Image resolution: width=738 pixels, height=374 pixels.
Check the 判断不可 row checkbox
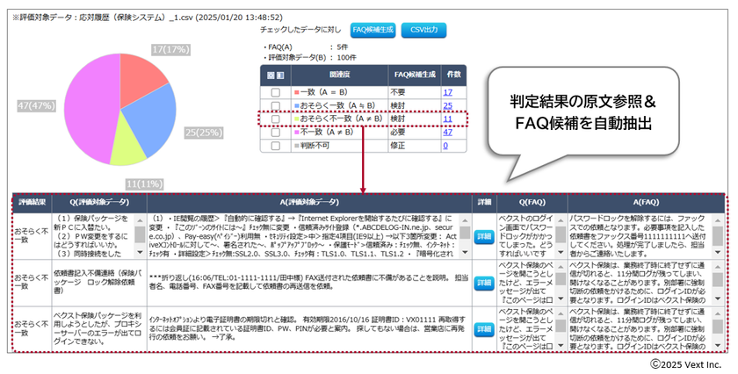coord(275,146)
